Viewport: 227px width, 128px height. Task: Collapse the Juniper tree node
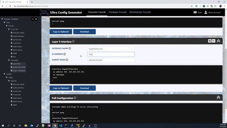coord(4,74)
